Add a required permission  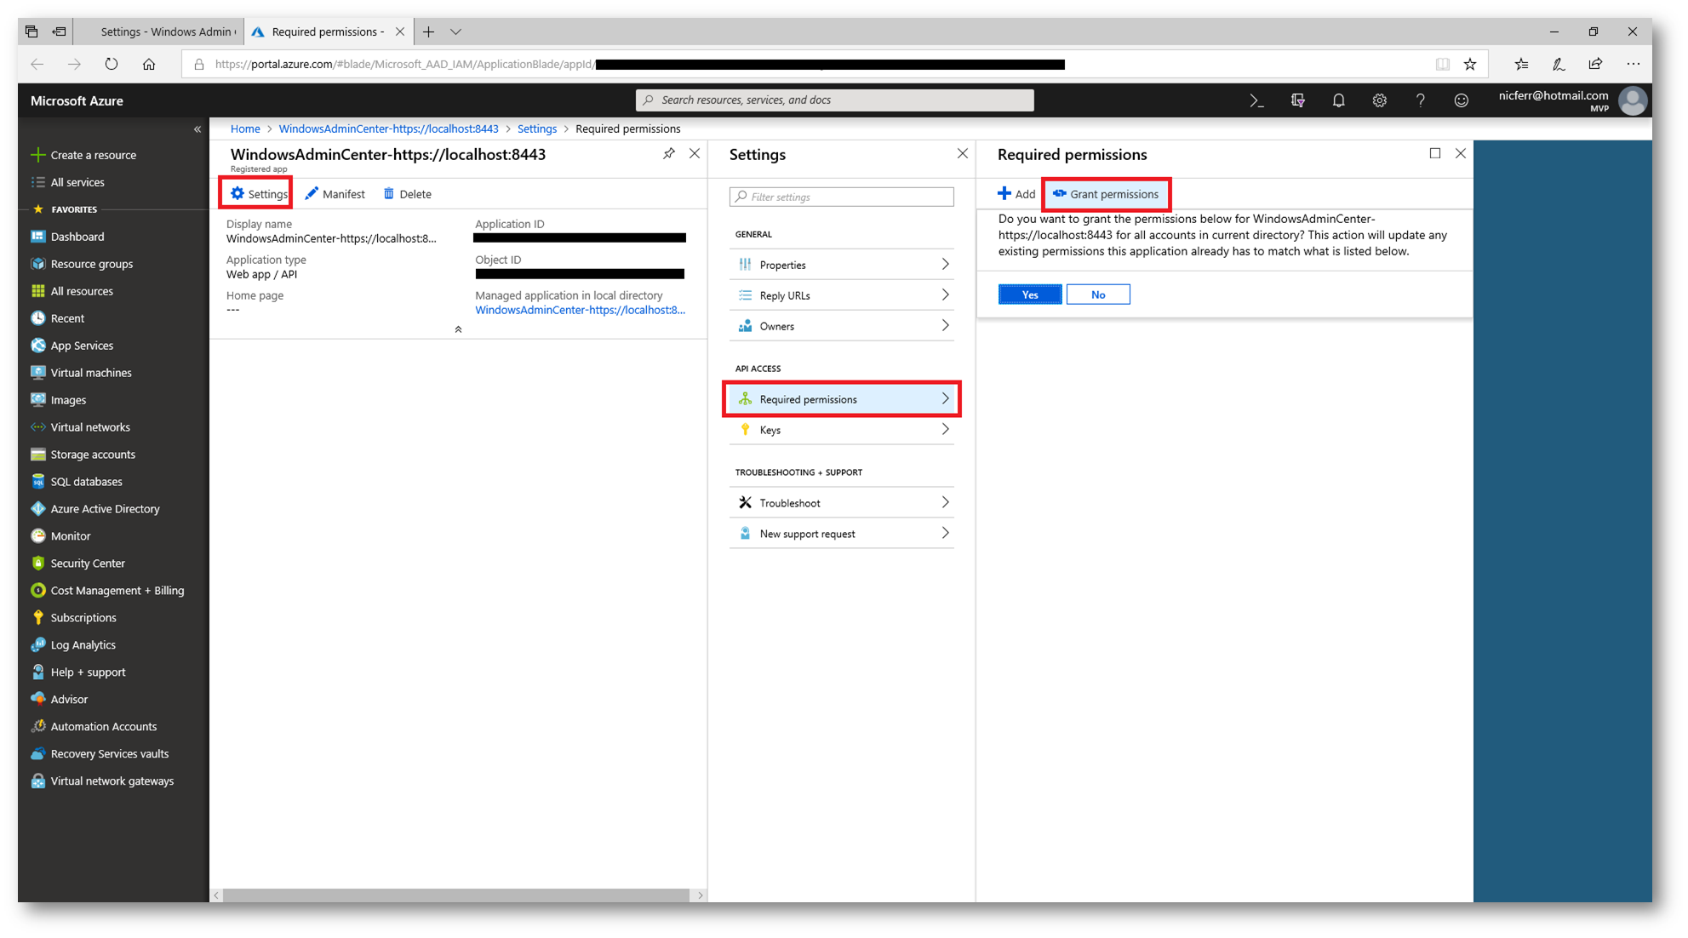pyautogui.click(x=1016, y=194)
